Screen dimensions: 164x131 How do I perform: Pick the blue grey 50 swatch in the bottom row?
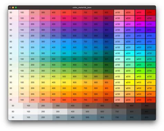point(16,117)
